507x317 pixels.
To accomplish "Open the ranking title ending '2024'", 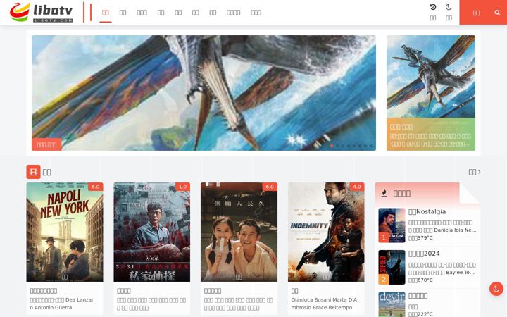I will tap(424, 254).
